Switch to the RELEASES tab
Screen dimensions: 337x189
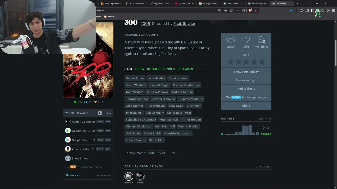(185, 69)
